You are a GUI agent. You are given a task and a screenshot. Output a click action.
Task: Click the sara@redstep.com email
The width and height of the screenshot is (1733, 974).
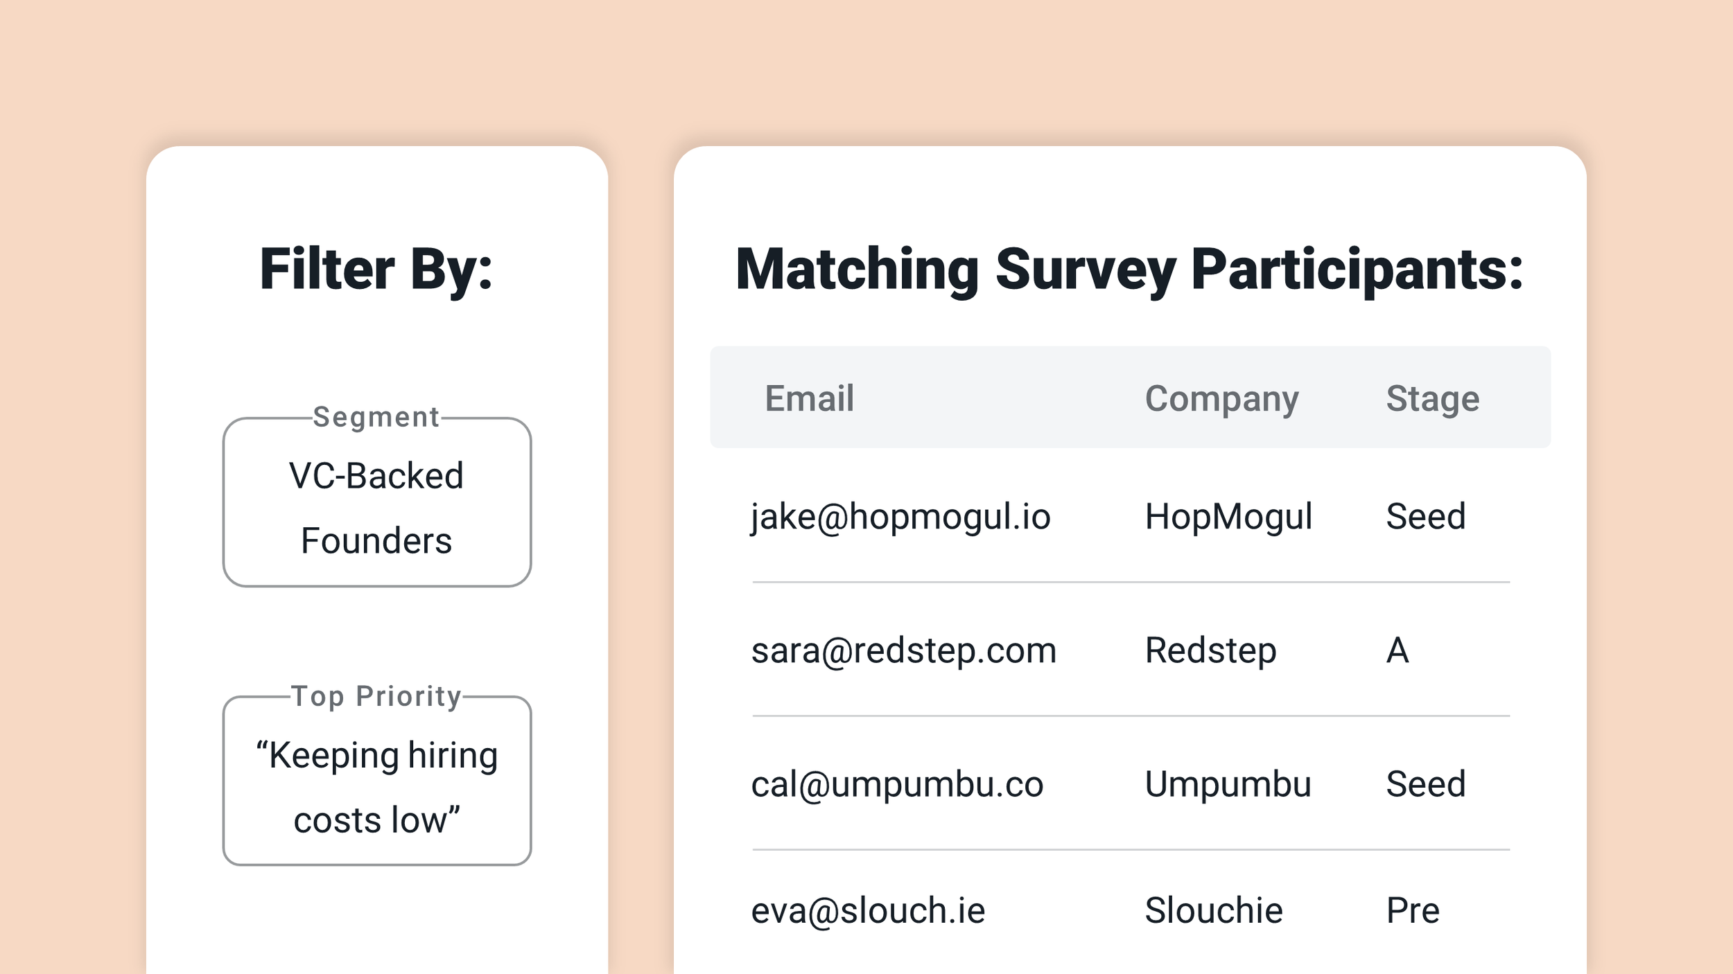coord(903,651)
